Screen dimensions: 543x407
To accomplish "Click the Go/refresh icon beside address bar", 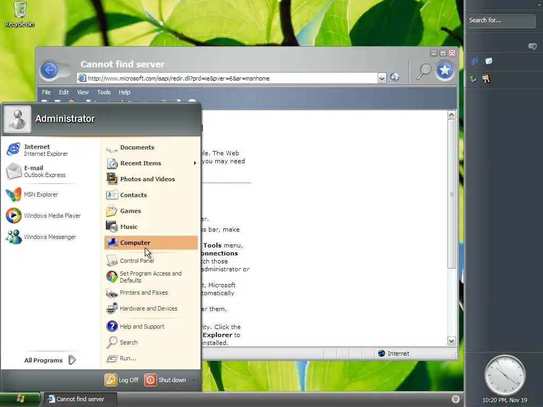I will pyautogui.click(x=395, y=77).
